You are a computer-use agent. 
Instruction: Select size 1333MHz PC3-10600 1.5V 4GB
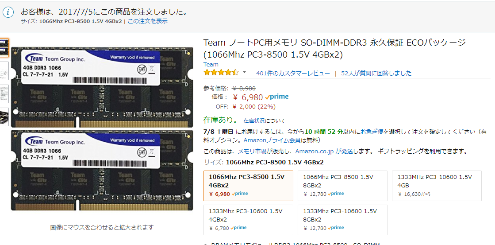437,186
